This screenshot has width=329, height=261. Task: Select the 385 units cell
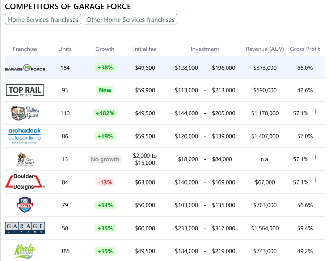click(x=65, y=251)
